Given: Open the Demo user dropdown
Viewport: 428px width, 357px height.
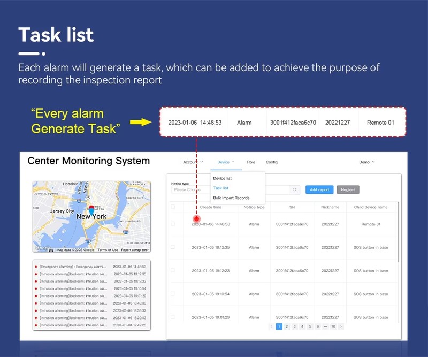Looking at the screenshot, I should click(366, 162).
